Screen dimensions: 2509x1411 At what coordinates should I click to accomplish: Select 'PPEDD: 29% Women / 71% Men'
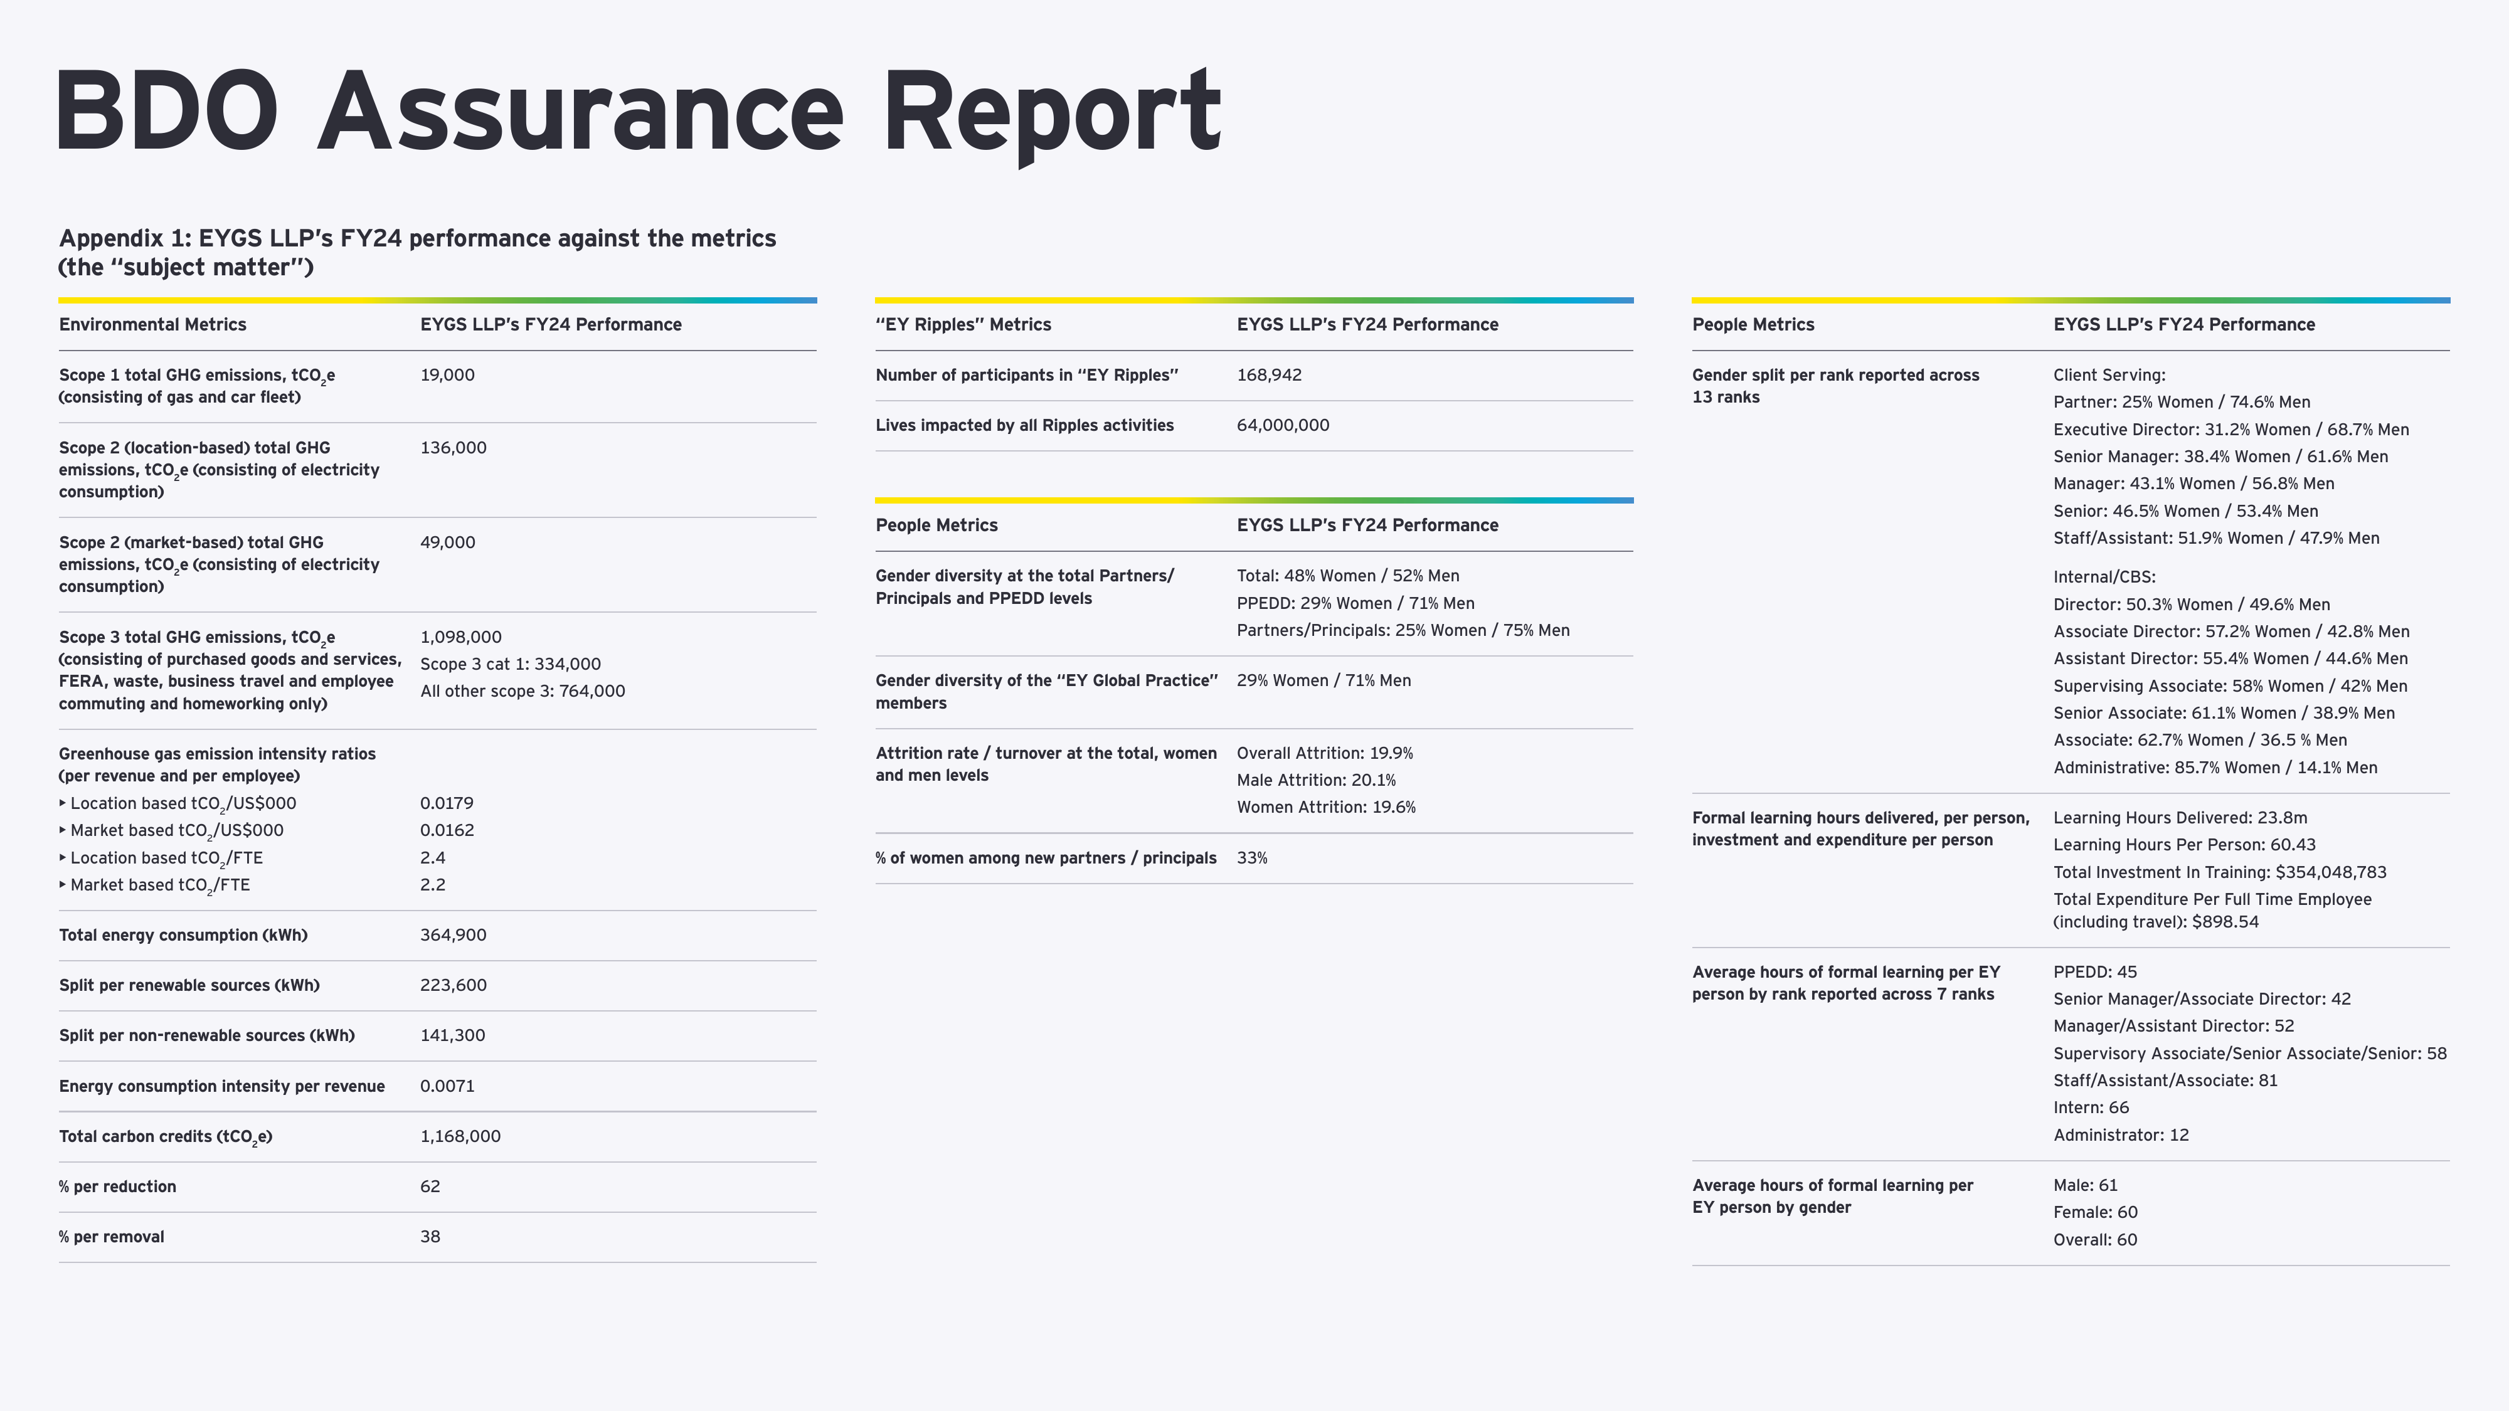pyautogui.click(x=1355, y=604)
